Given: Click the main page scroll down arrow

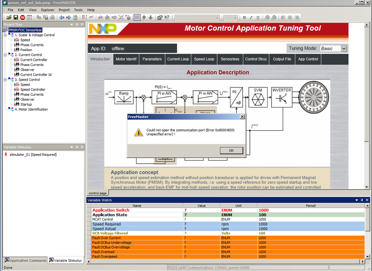Looking at the screenshot, I should point(366,187).
